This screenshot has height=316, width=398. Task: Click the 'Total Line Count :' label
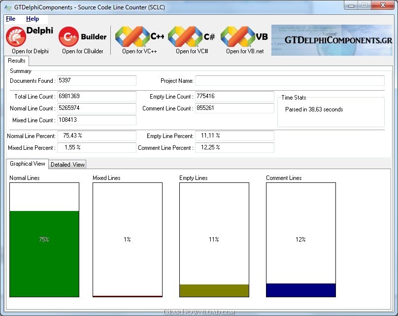(x=35, y=97)
